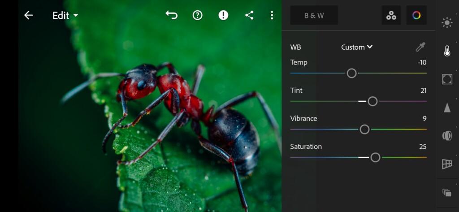Click the Temp label
Image resolution: width=459 pixels, height=212 pixels.
[299, 63]
